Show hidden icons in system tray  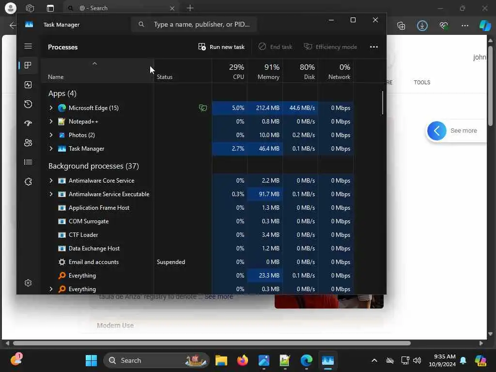tap(374, 360)
